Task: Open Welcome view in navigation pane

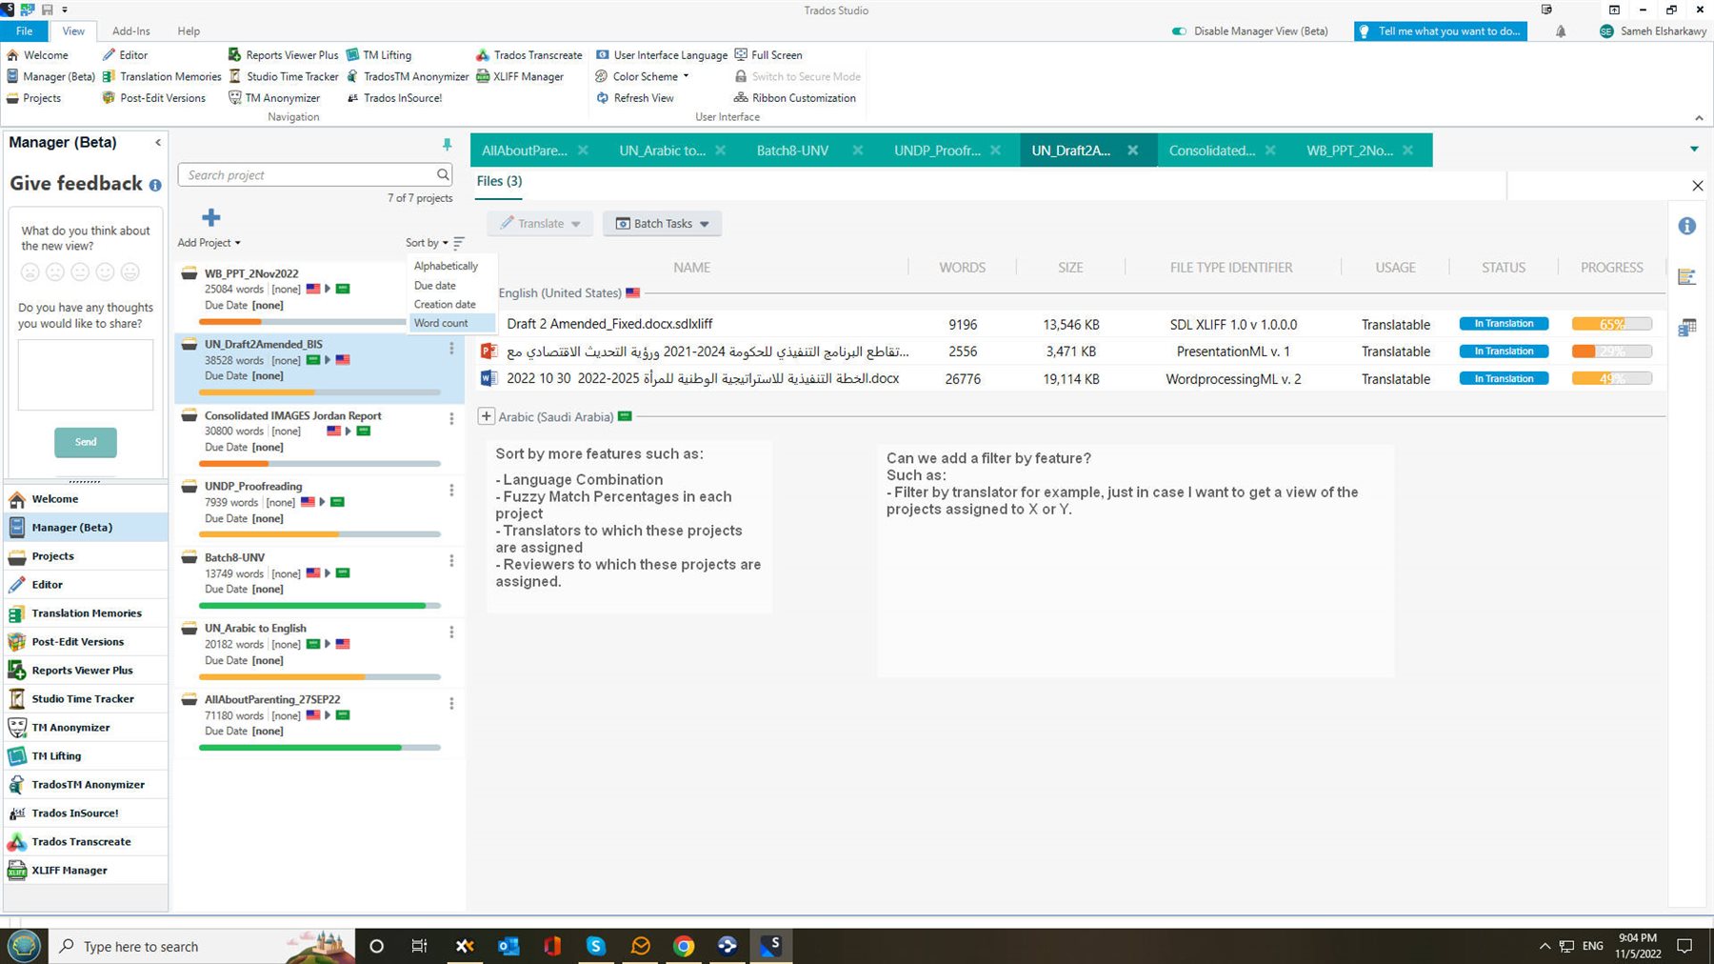Action: [86, 499]
